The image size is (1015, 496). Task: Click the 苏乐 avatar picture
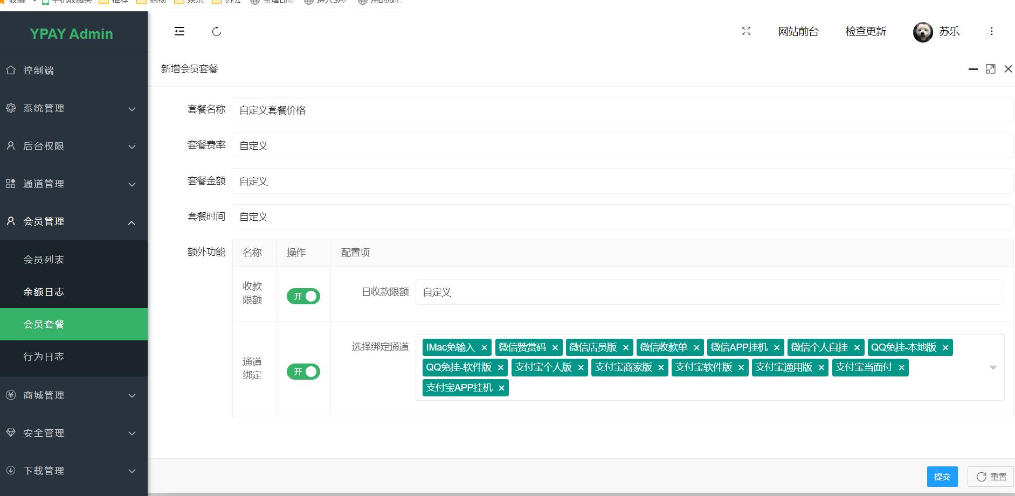[x=922, y=32]
